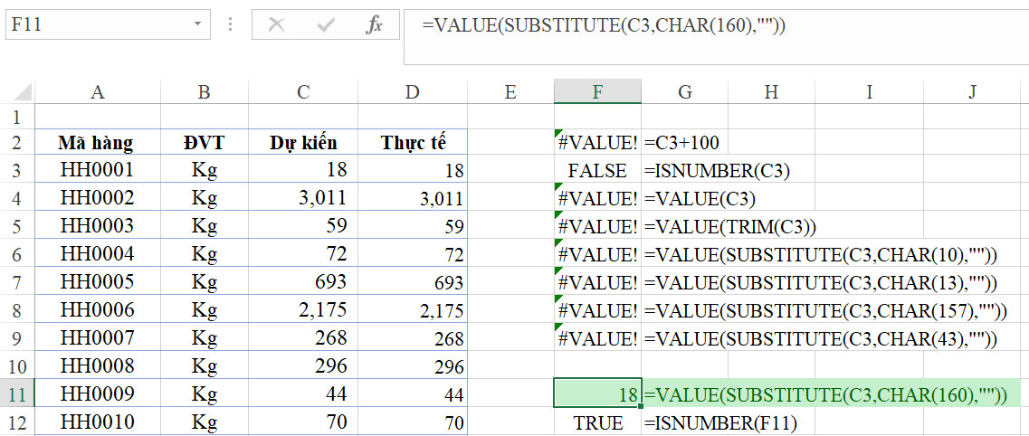Click the 'Dự kiến' header cell
The image size is (1029, 436).
coord(302,142)
